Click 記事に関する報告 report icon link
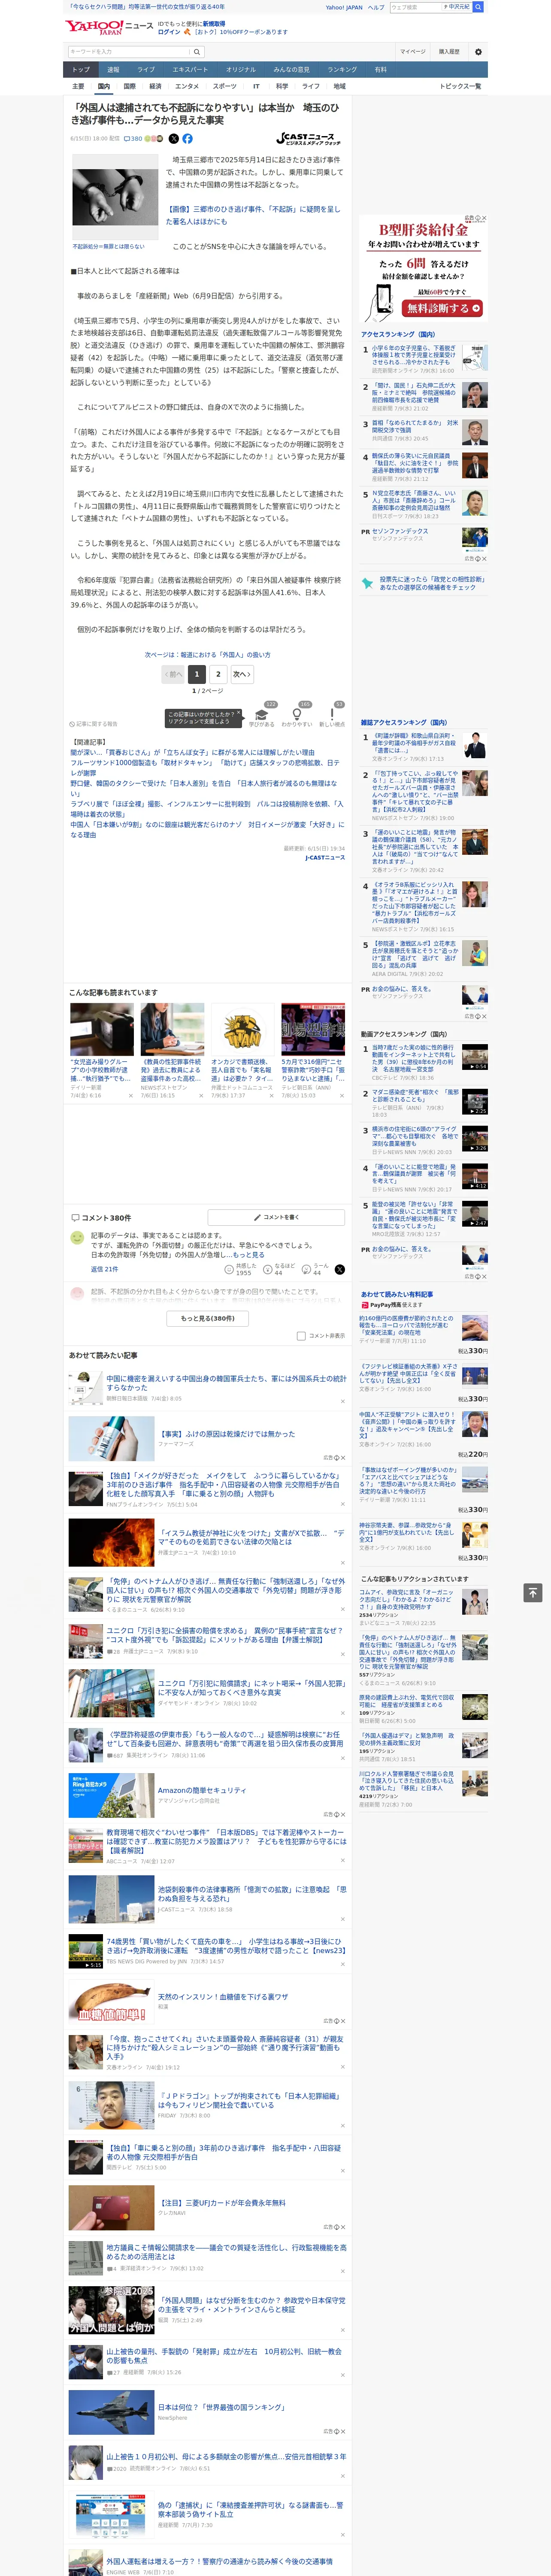Image resolution: width=551 pixels, height=2576 pixels. (x=94, y=723)
